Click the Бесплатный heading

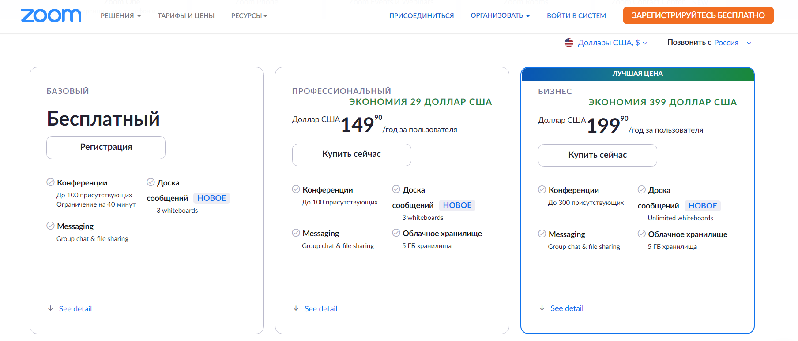(103, 119)
